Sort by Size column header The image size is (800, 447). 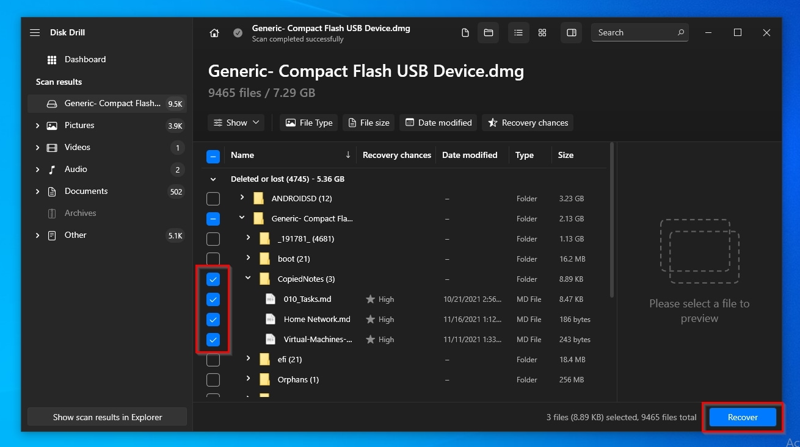565,155
